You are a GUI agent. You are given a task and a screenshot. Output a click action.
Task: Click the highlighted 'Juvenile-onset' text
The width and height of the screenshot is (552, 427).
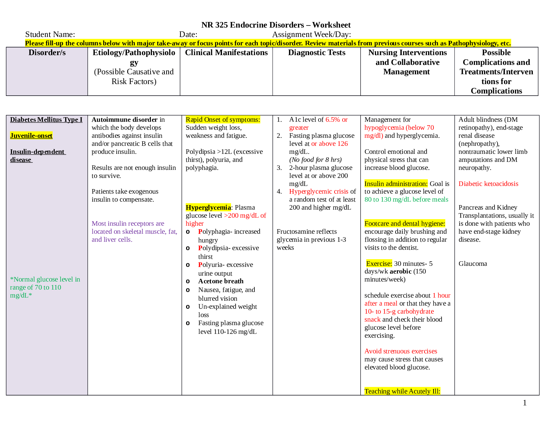[31, 136]
